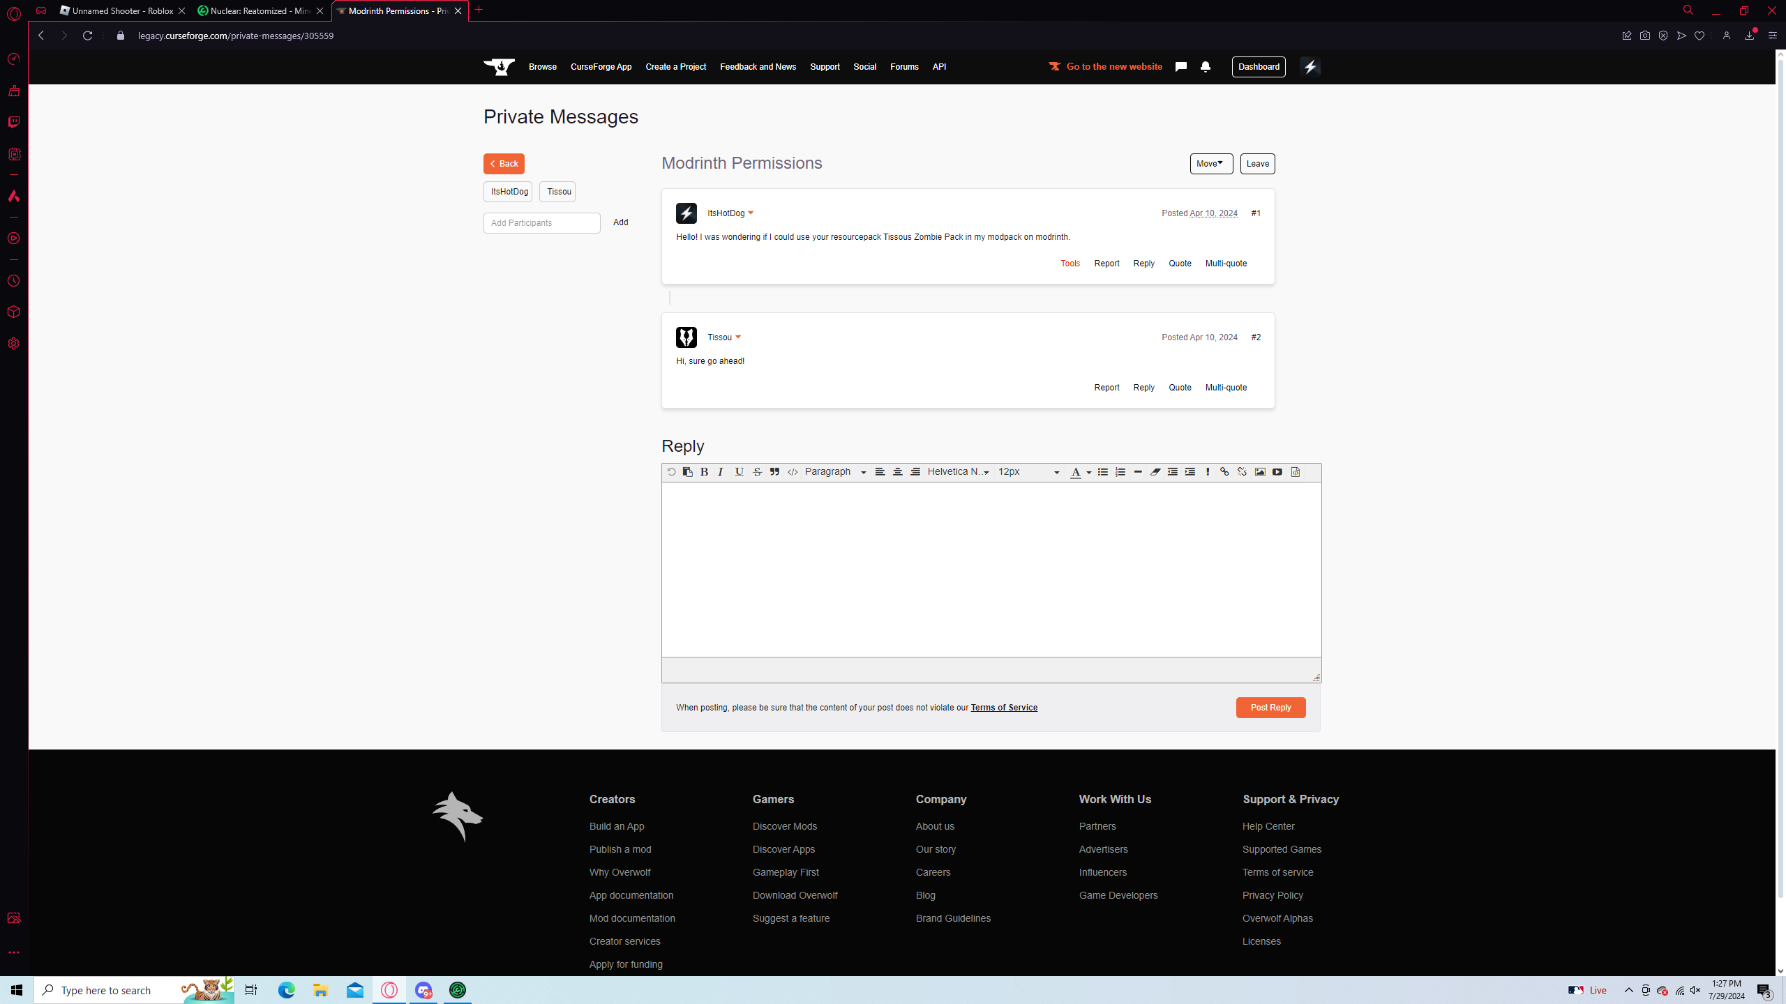
Task: Align text right in reply editor
Action: 915,472
